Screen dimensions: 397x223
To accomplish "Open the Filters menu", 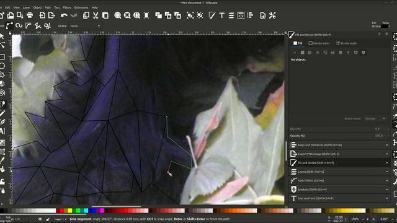I will click(67, 7).
